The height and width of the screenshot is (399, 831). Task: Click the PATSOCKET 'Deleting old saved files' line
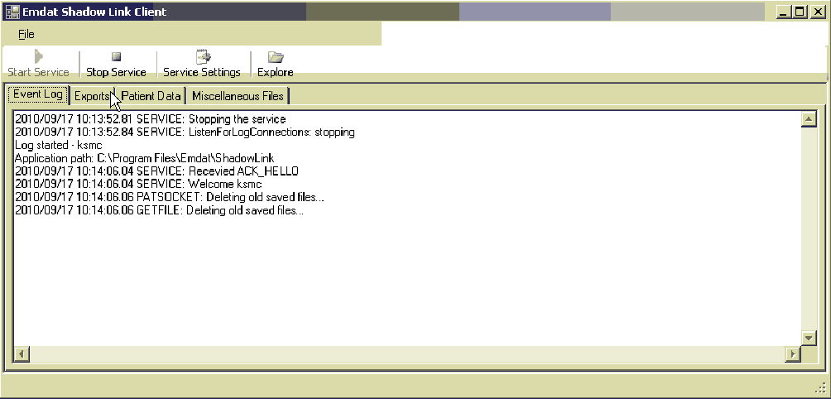tap(170, 197)
